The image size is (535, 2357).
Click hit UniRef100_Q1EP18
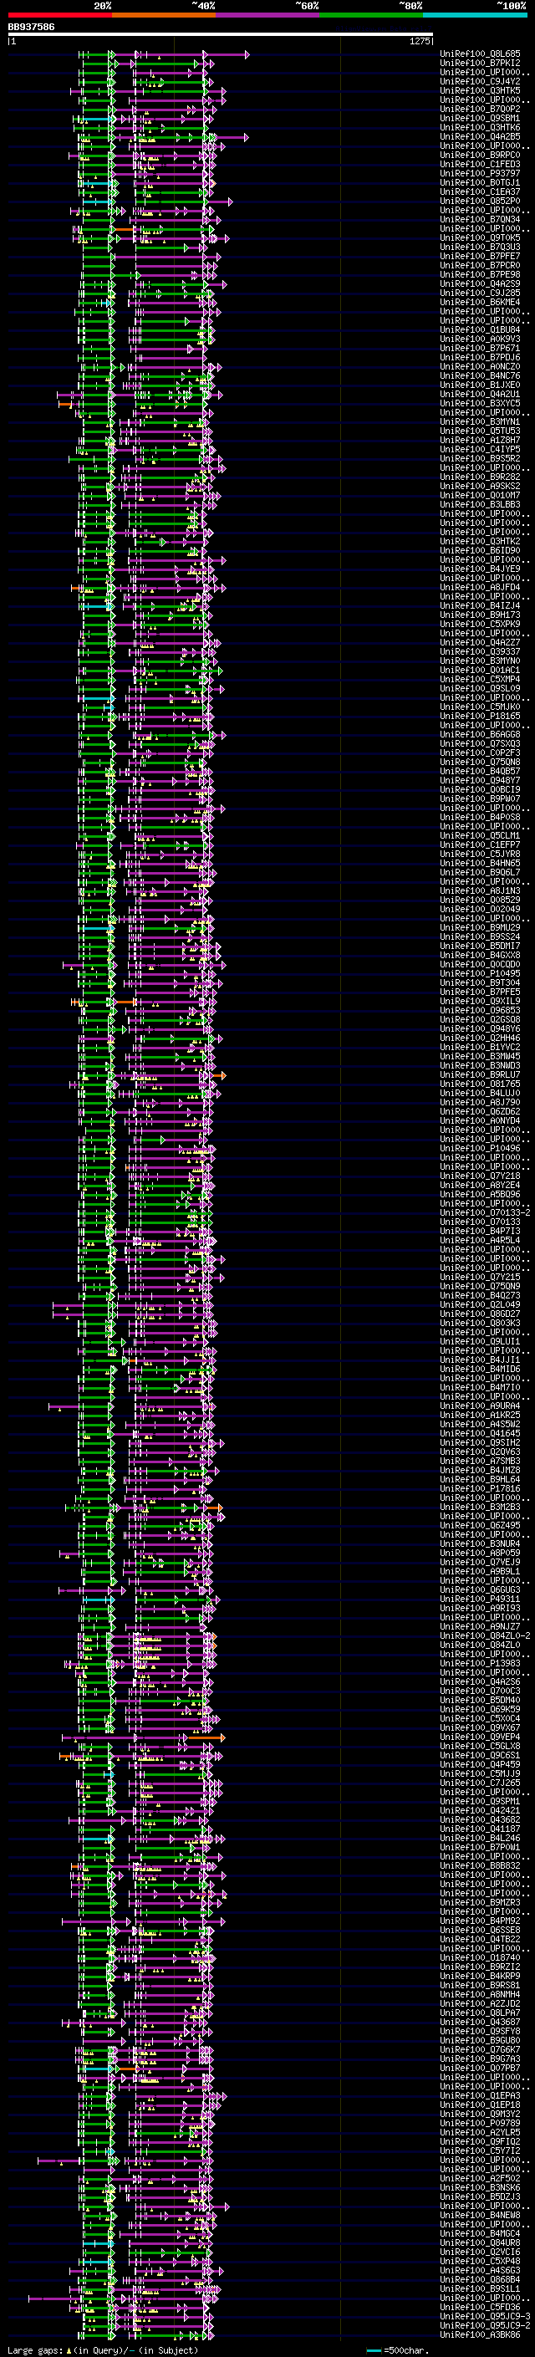[480, 2104]
